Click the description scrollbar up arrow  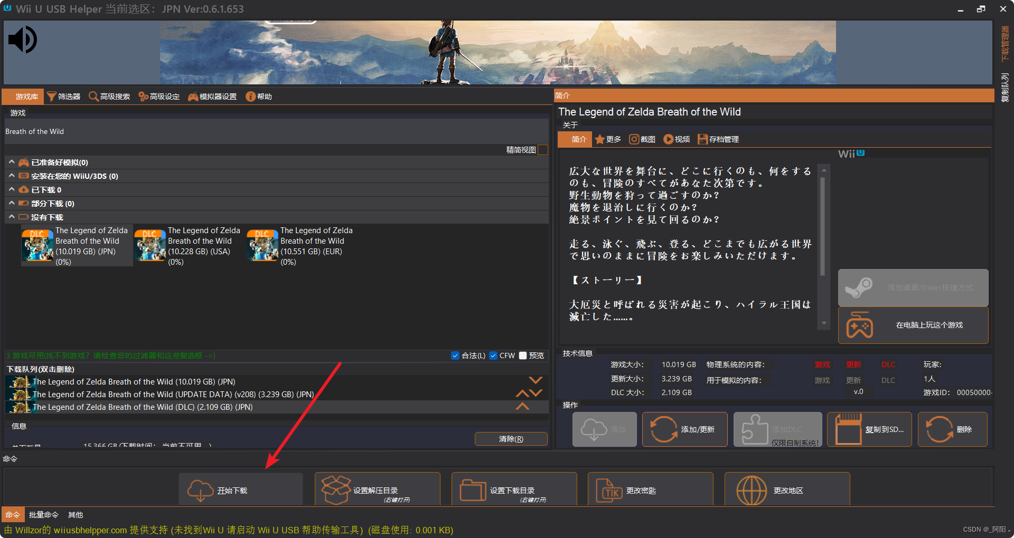click(x=823, y=171)
